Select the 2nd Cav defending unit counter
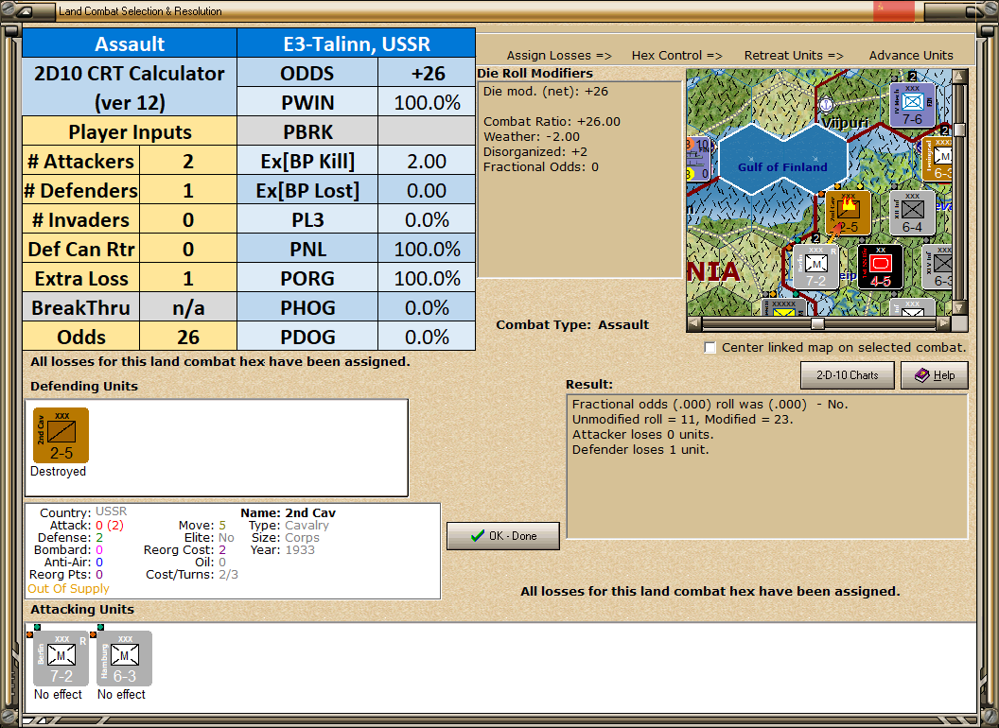The image size is (999, 728). [61, 435]
